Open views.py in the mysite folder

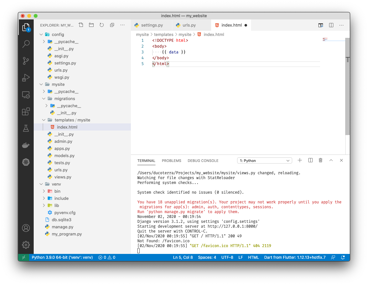point(63,177)
